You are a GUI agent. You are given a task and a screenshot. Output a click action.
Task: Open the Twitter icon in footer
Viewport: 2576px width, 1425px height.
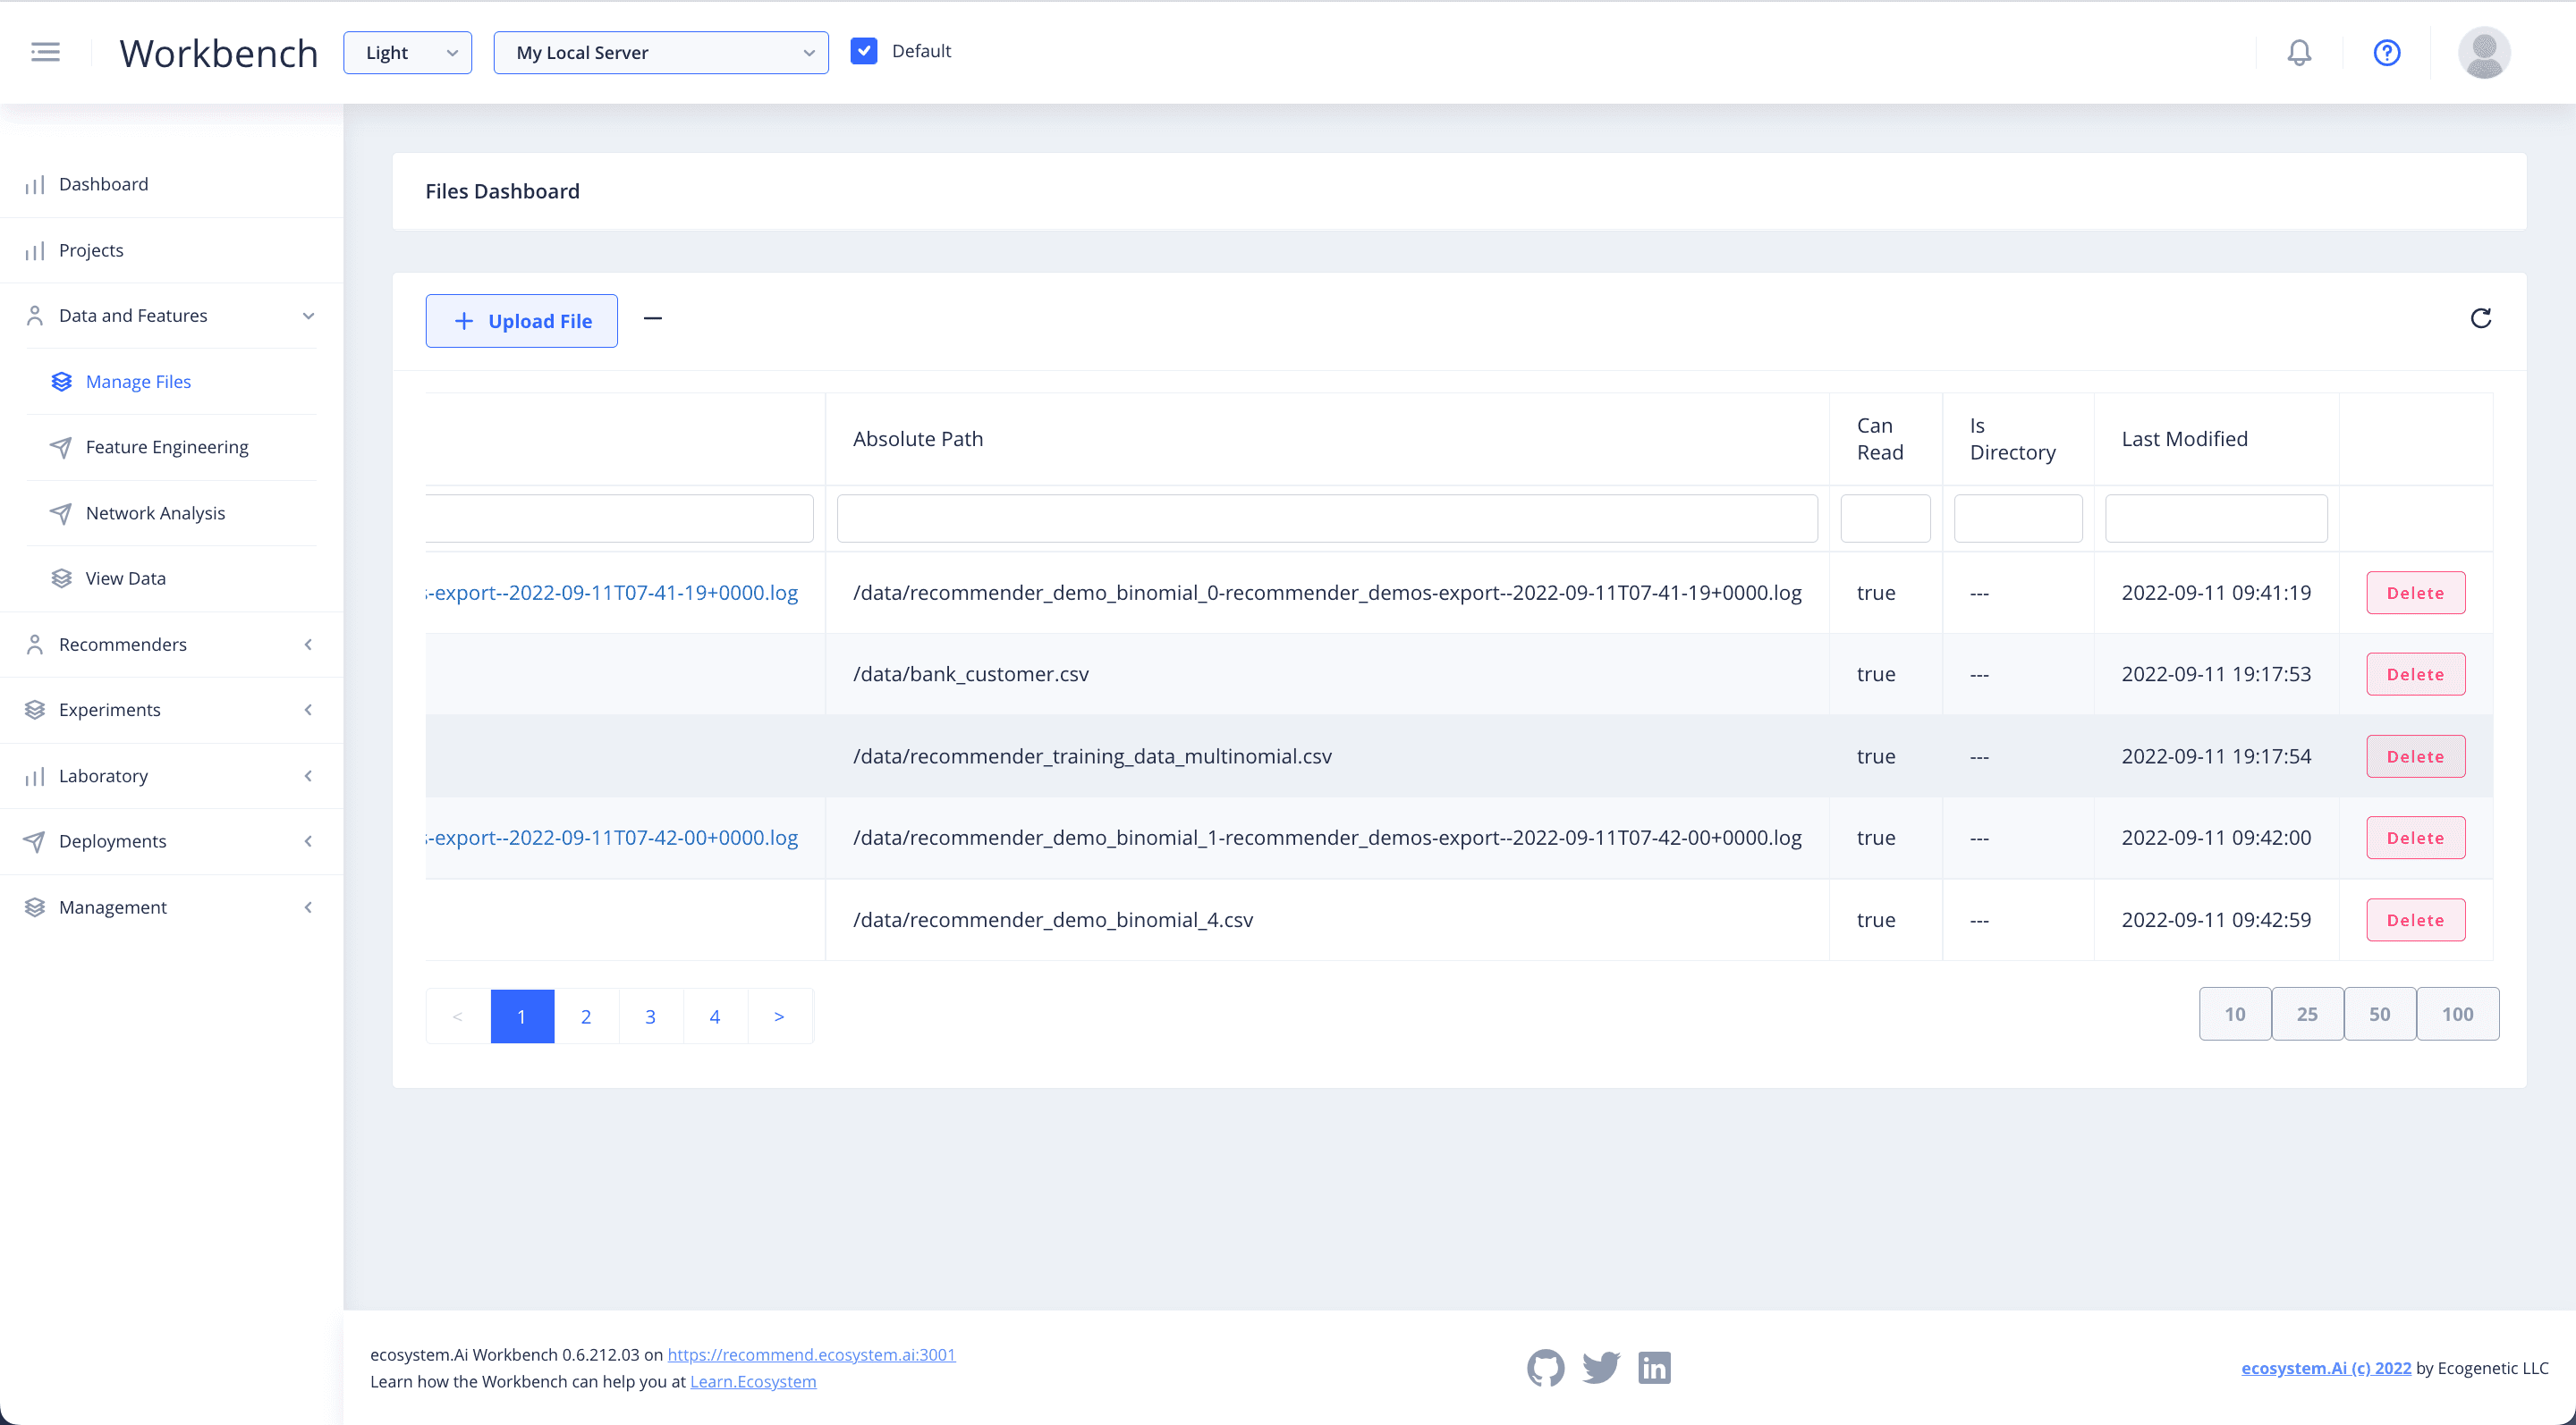click(1601, 1368)
